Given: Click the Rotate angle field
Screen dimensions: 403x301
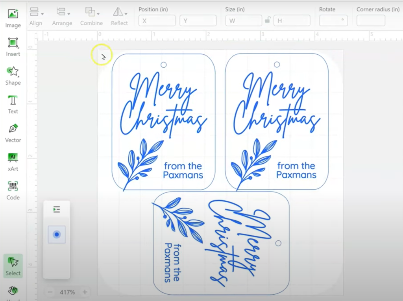Looking at the screenshot, I should 333,20.
